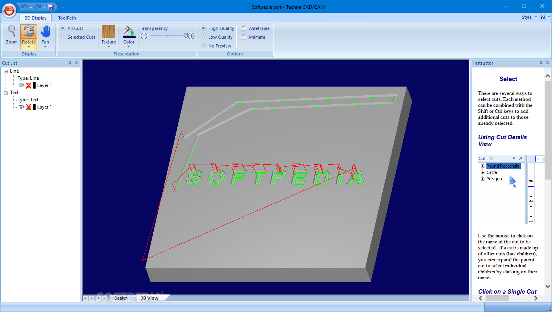Image resolution: width=552 pixels, height=312 pixels.
Task: Enable the Animate checkbox
Action: coord(243,37)
